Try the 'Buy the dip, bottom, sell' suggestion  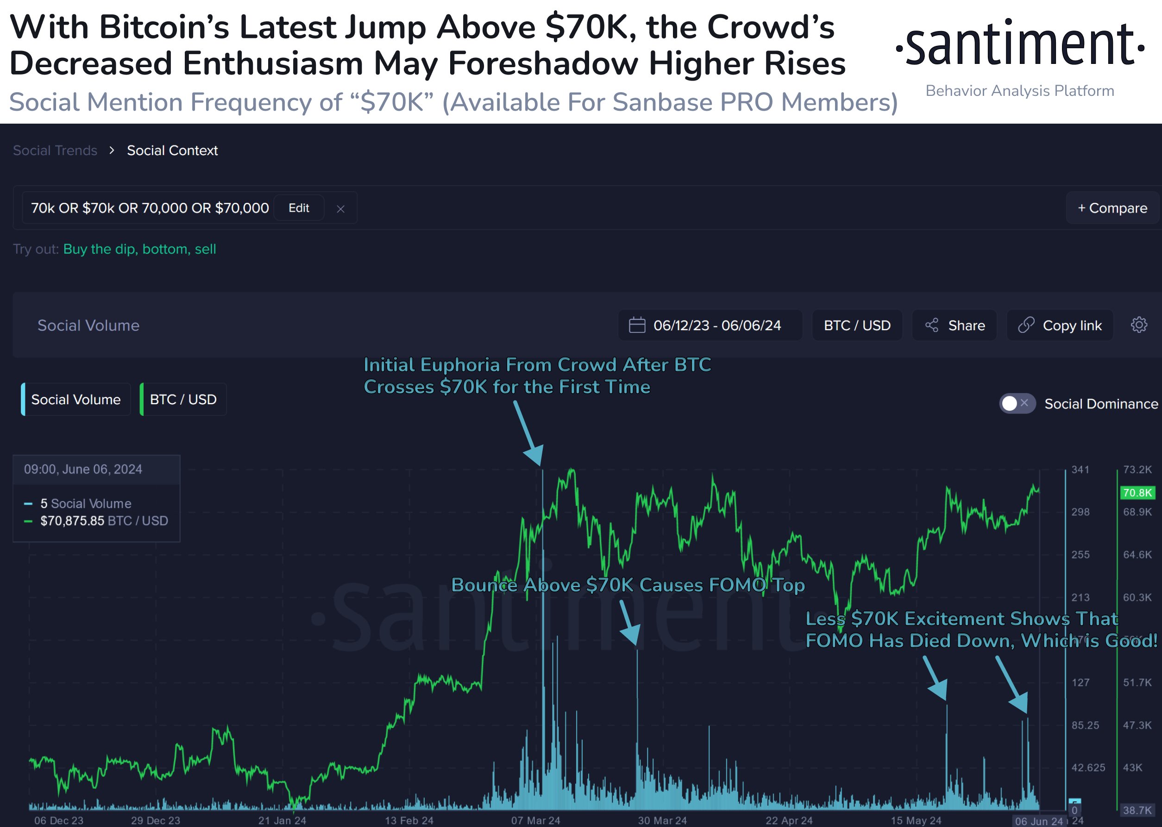139,249
